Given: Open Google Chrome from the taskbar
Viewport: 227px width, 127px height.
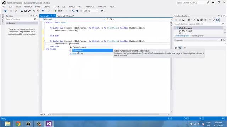Looking at the screenshot, I should (18, 124).
